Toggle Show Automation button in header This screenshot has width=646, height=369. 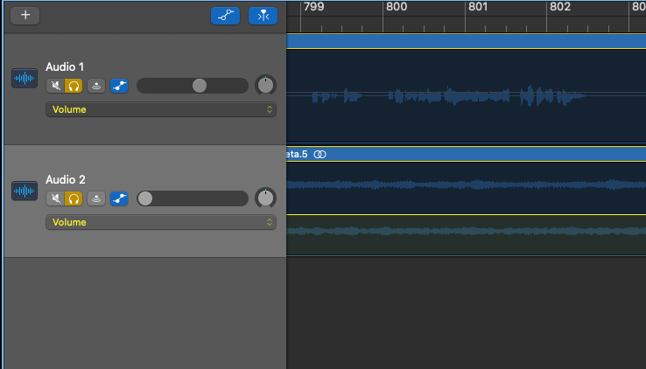(x=225, y=16)
